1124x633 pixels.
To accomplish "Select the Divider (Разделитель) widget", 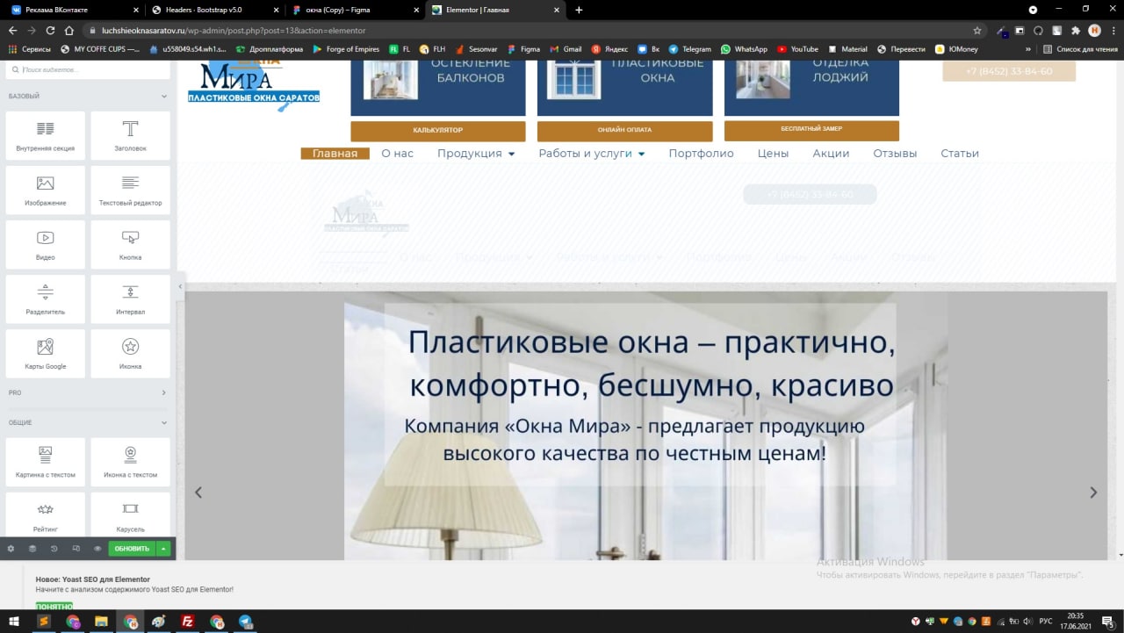I will click(46, 299).
